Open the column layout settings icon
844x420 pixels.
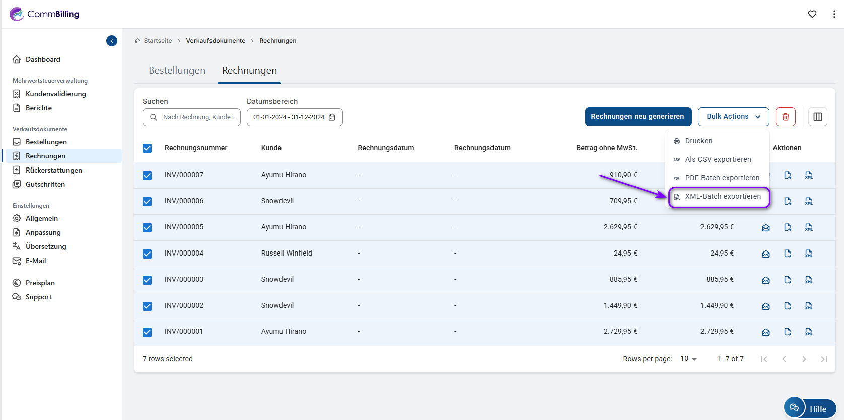pos(818,117)
